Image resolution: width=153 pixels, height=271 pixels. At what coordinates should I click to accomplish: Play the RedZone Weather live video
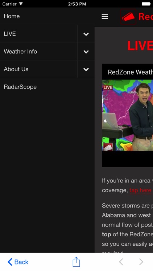127,115
